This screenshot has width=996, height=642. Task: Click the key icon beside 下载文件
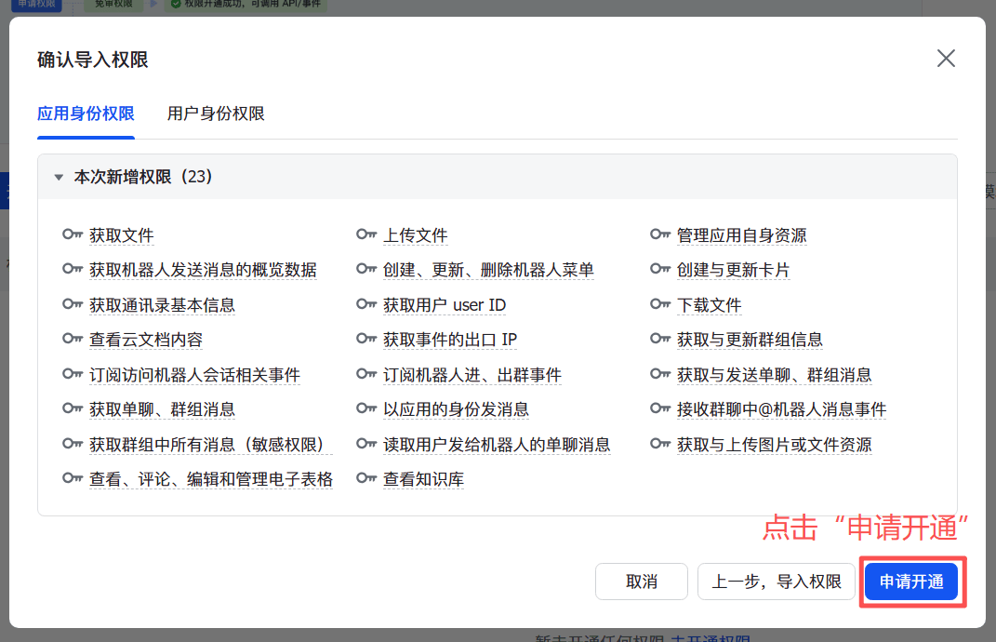[660, 304]
